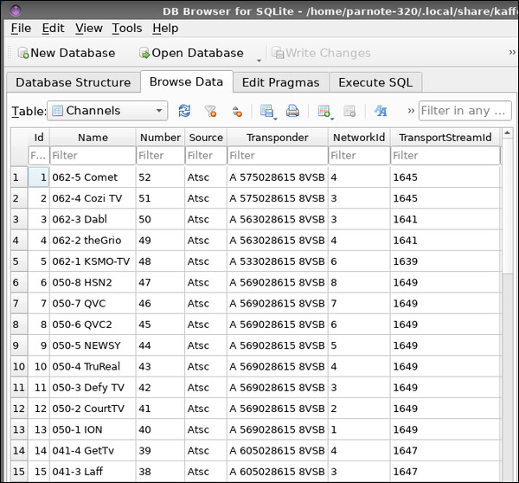Sort by the Number column header
The image size is (519, 483).
160,138
